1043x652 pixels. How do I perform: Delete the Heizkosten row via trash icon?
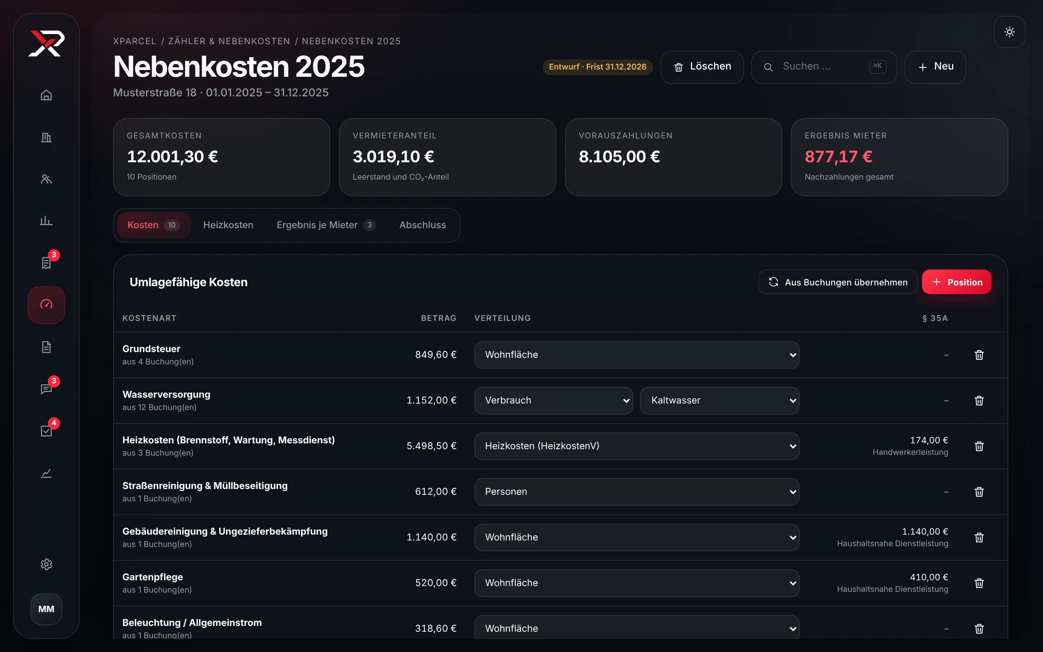click(979, 446)
